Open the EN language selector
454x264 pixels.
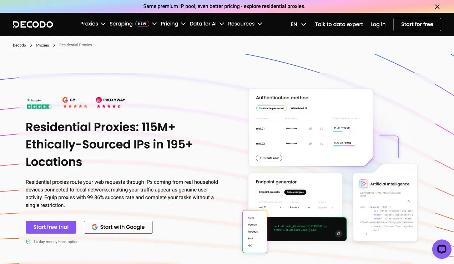click(298, 24)
